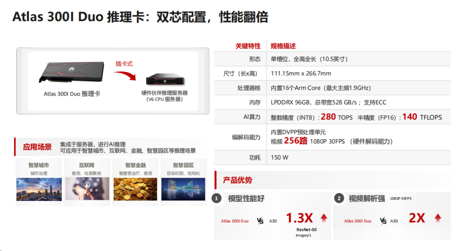Click the 产品优势 section heading
Viewport: 474px width, 251px height.
pyautogui.click(x=237, y=180)
